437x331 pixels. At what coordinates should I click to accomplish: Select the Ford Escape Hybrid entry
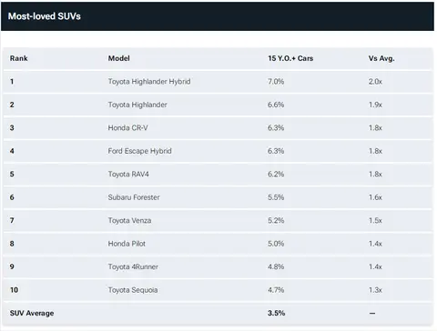[139, 151]
